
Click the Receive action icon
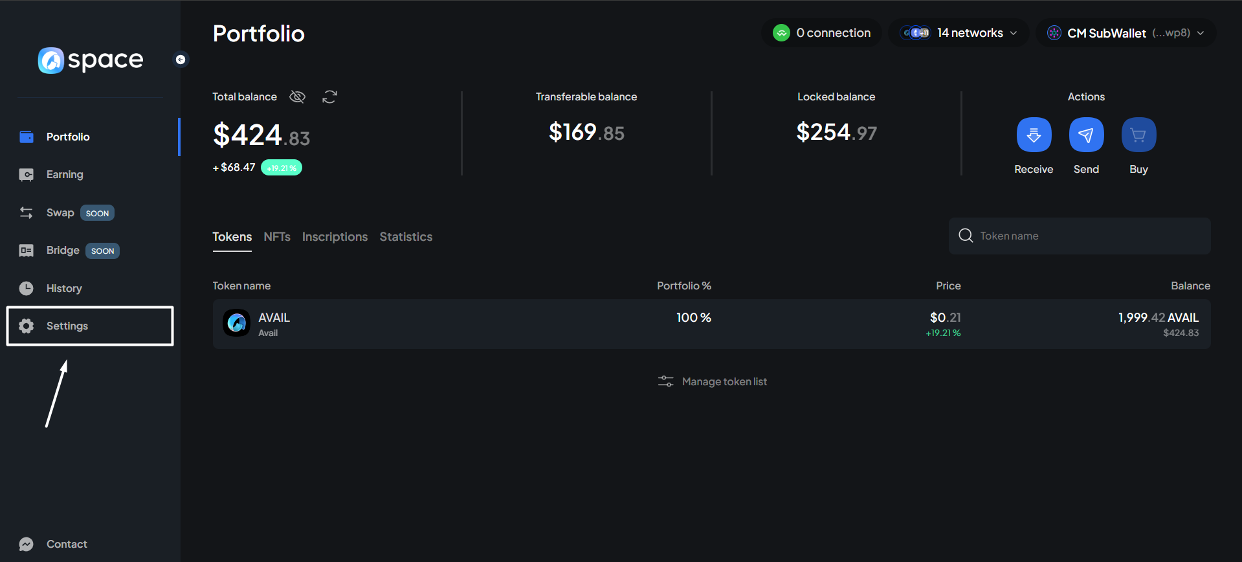(x=1034, y=135)
